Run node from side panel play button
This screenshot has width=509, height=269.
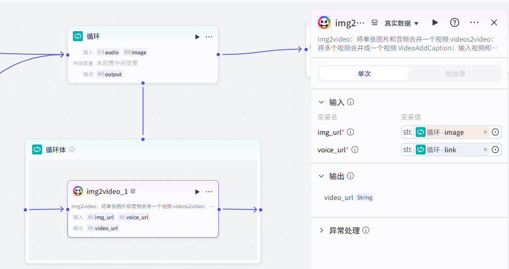[435, 22]
